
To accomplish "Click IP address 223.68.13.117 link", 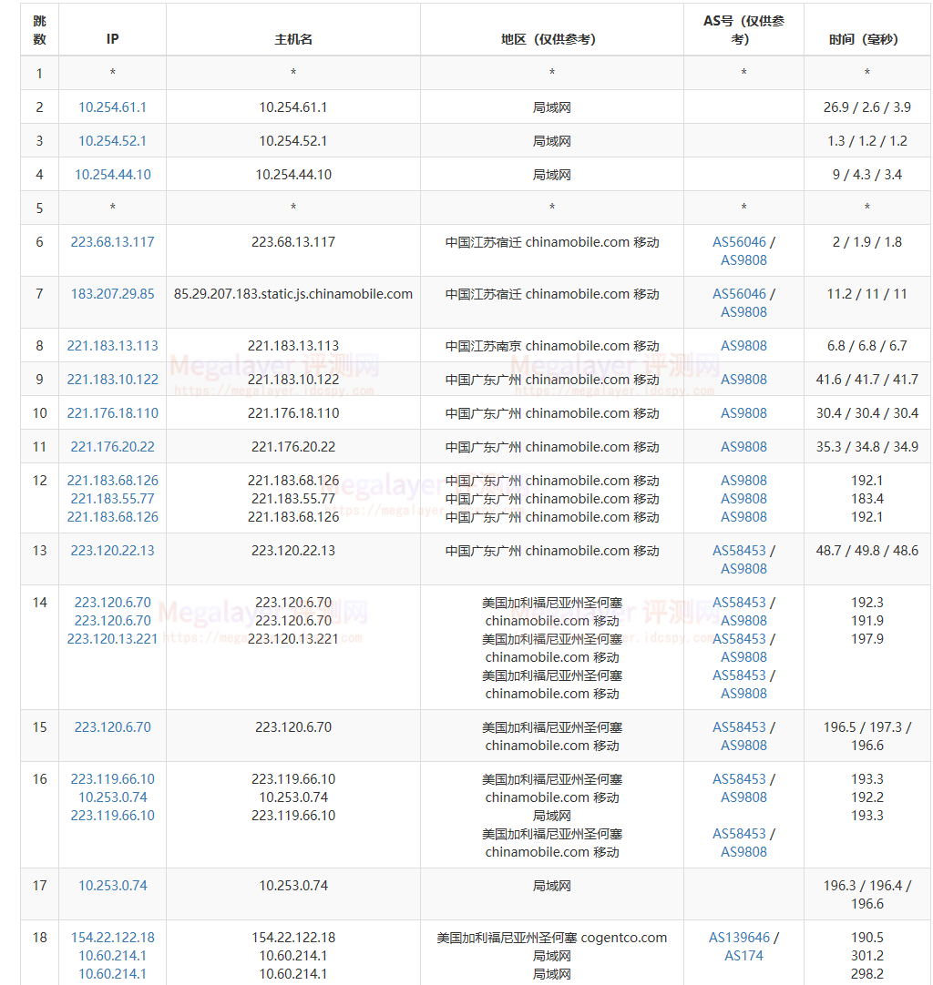I will point(112,242).
